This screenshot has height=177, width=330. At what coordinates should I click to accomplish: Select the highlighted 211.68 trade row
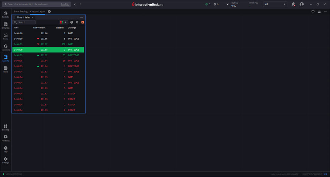click(48, 50)
